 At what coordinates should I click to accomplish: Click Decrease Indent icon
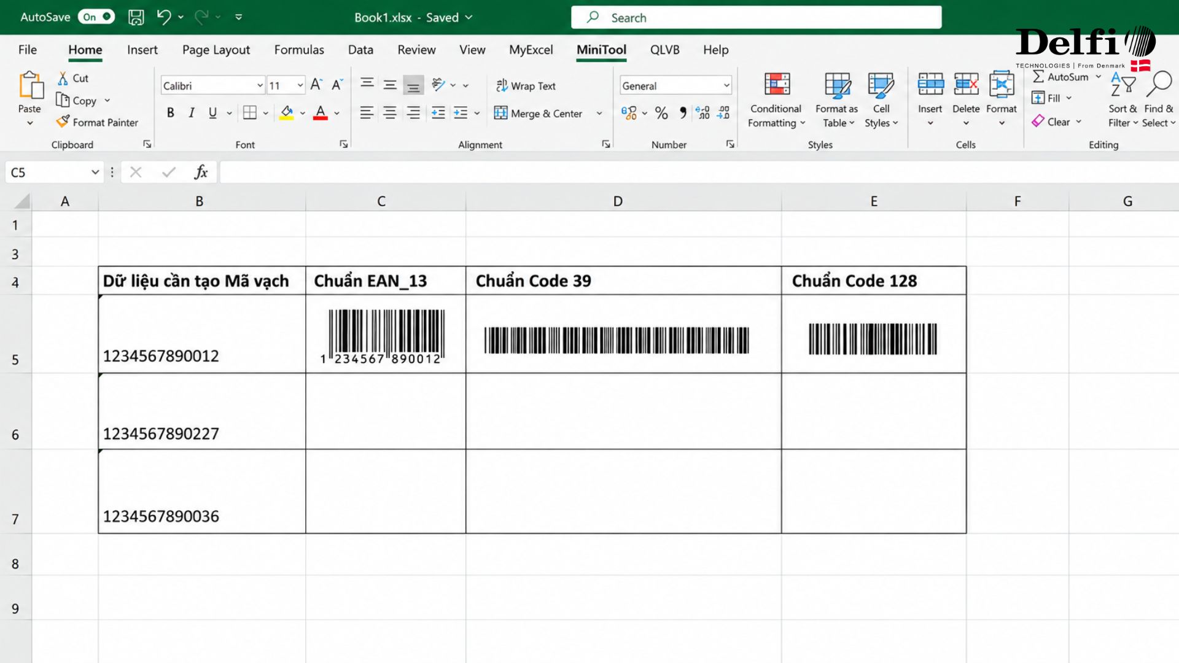438,113
